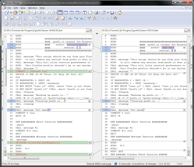
Task: Click the Copy icon in edit toolbar
Action: pos(31,18)
